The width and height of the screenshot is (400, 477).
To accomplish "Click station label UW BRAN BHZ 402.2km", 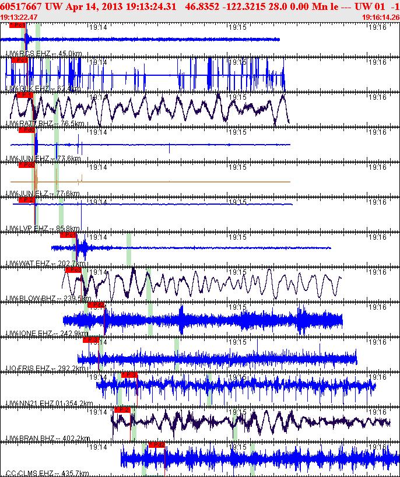I will click(x=48, y=439).
